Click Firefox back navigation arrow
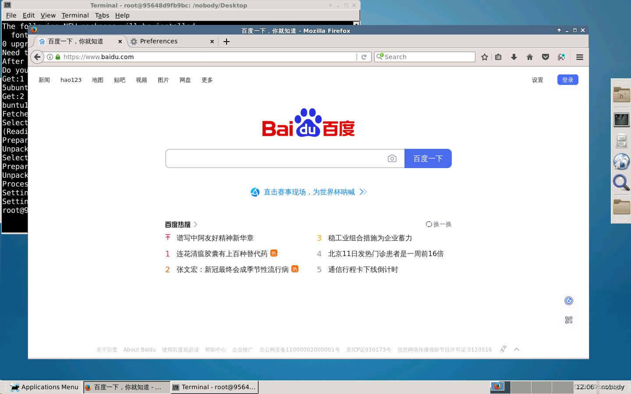631x394 pixels. click(37, 57)
